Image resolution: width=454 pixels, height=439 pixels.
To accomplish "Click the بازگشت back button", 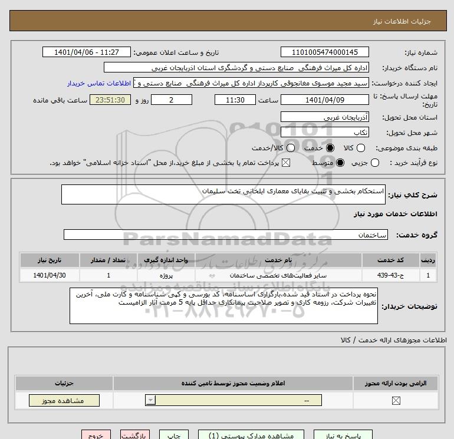I will click(135, 435).
